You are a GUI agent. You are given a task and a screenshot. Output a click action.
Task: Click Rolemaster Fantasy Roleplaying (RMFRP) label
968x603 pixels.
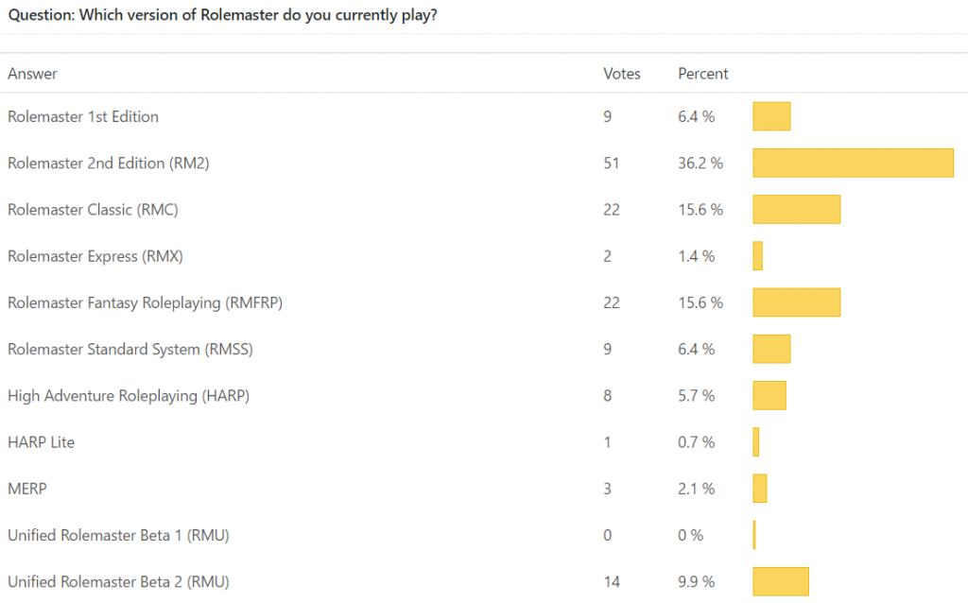tap(146, 302)
